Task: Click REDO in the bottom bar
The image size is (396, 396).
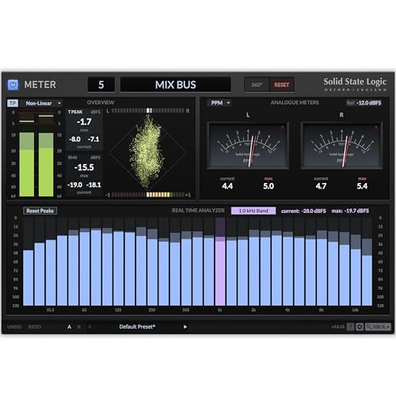Action: pos(35,327)
